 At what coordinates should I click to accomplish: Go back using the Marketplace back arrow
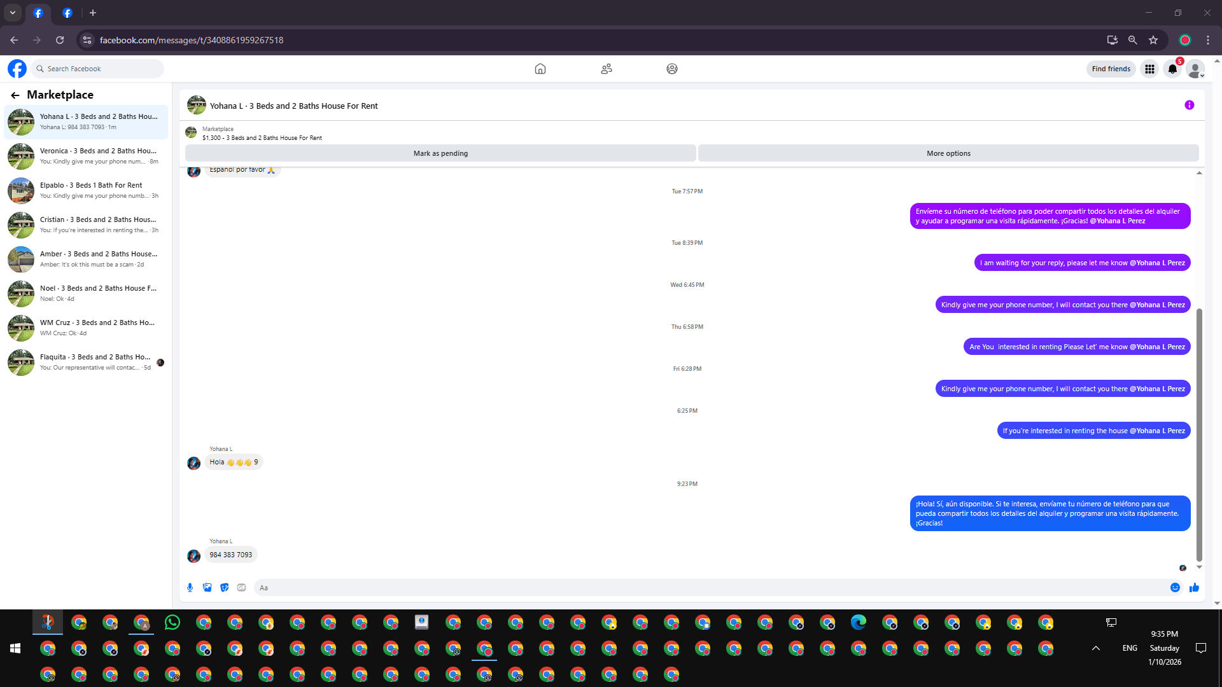click(x=15, y=95)
